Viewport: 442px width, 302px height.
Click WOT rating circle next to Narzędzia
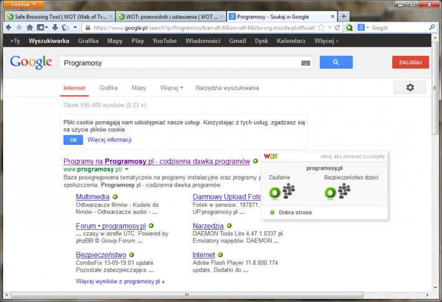tap(229, 226)
